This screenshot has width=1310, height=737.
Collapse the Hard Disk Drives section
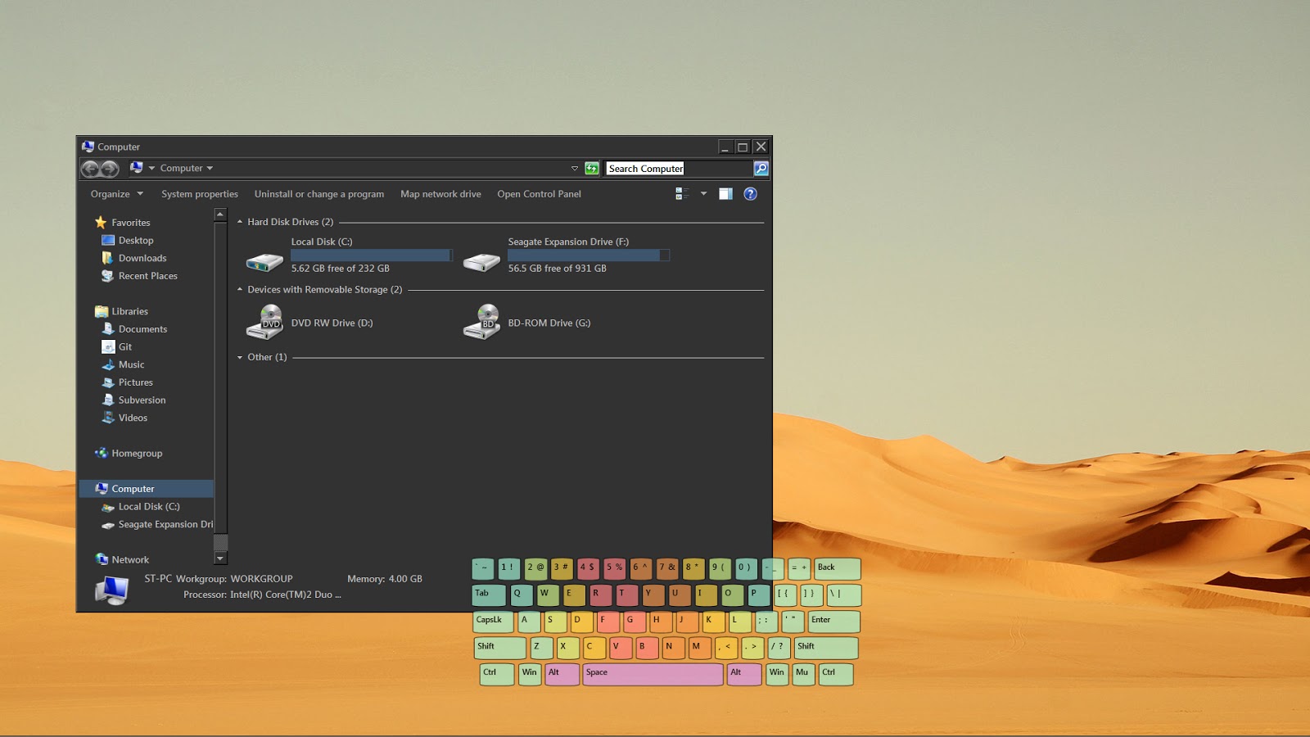click(x=238, y=221)
